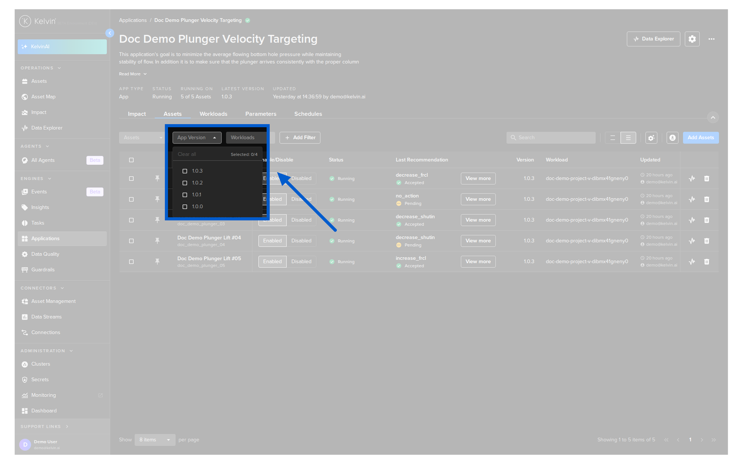This screenshot has height=464, width=743.
Task: Collapse the sidebar with the arrow button
Action: (110, 33)
